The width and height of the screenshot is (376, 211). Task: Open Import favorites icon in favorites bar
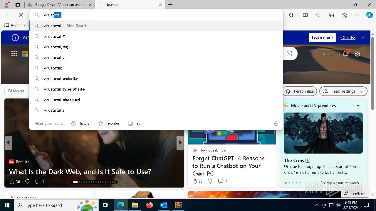(x=6, y=25)
